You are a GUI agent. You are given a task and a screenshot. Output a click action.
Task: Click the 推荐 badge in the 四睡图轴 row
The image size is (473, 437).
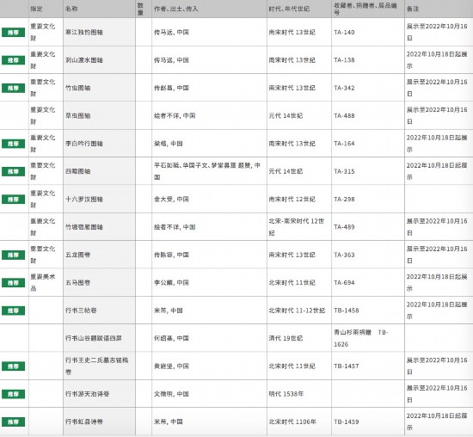(x=13, y=171)
